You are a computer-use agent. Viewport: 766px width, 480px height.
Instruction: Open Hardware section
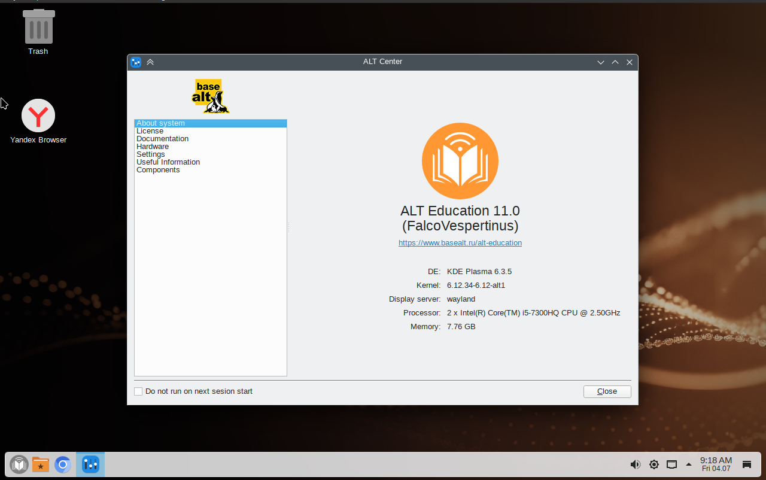211,147
